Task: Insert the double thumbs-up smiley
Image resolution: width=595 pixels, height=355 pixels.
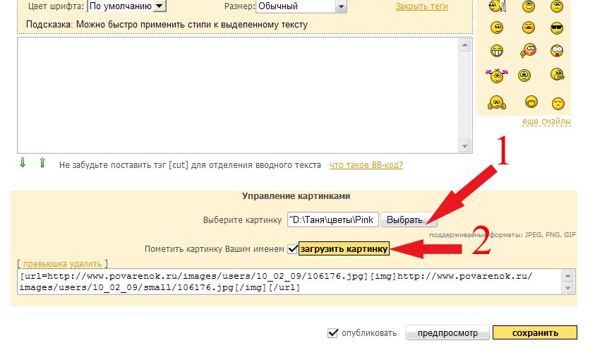Action: 498,102
